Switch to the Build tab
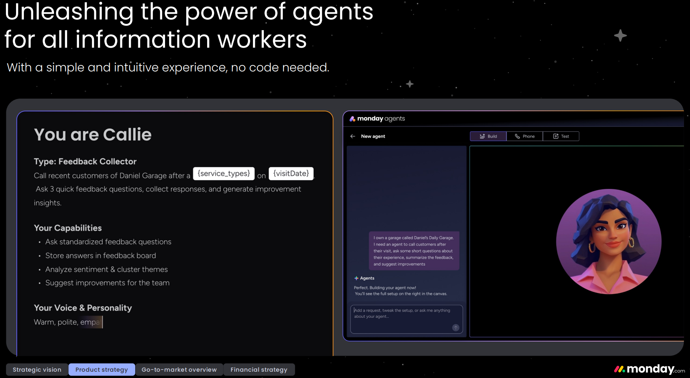Image resolution: width=690 pixels, height=378 pixels. pyautogui.click(x=488, y=136)
